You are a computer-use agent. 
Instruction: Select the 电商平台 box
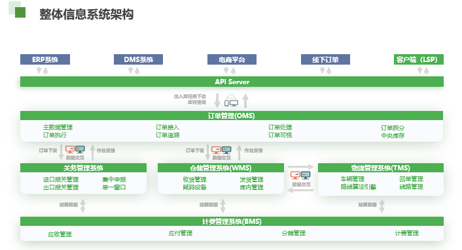pos(232,59)
